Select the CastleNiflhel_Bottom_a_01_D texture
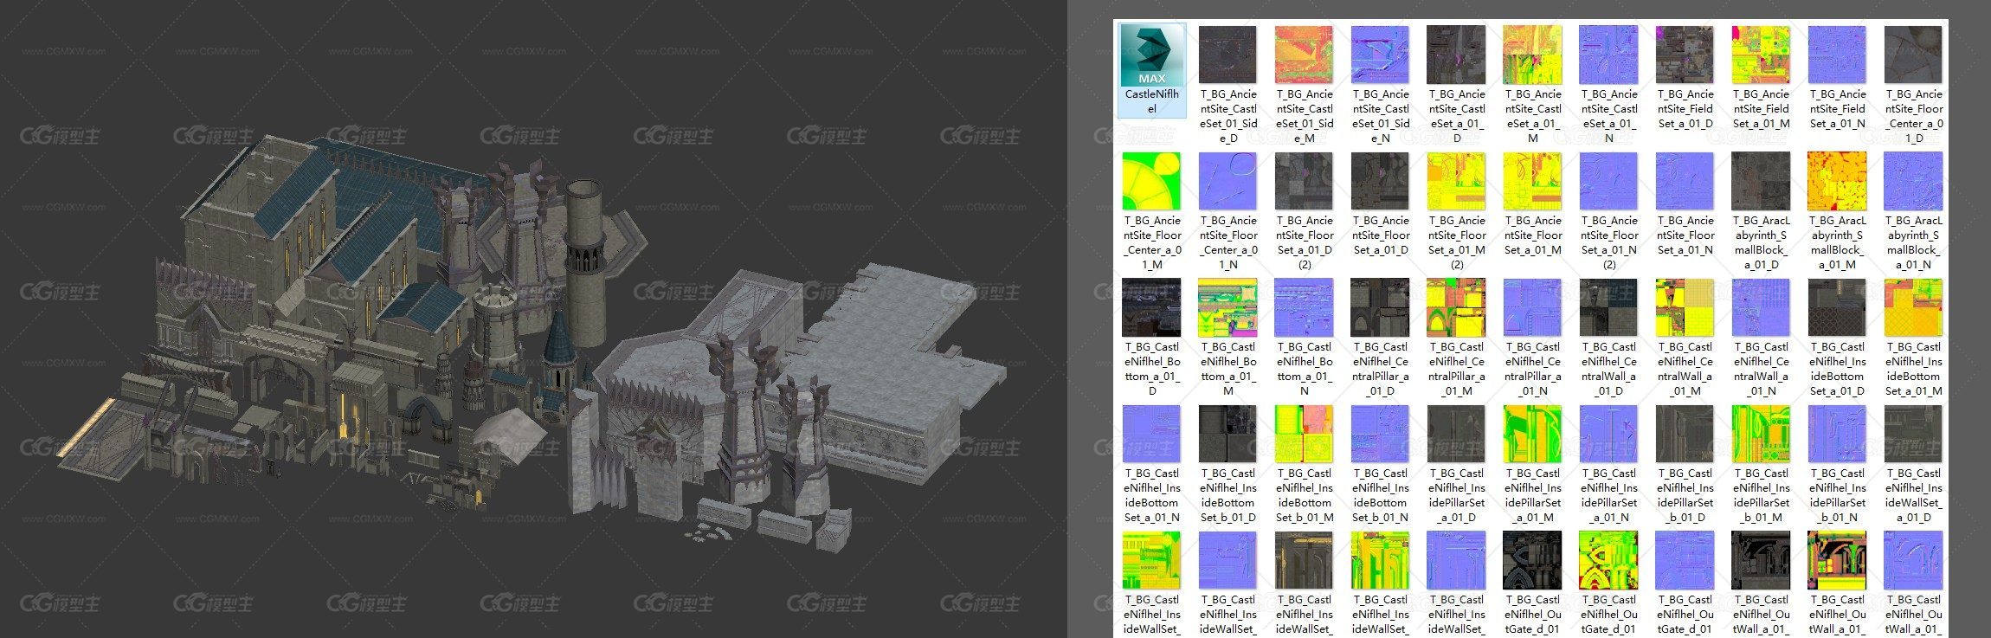Viewport: 1991px width, 638px height. (x=1151, y=308)
